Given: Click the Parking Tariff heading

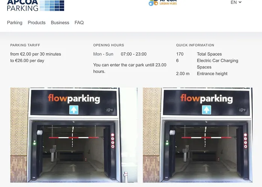Looking at the screenshot, I should pos(25,45).
